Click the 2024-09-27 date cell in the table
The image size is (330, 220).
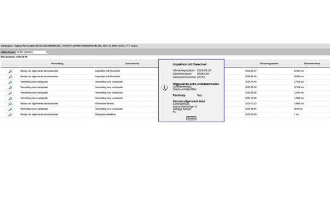[x=251, y=71]
